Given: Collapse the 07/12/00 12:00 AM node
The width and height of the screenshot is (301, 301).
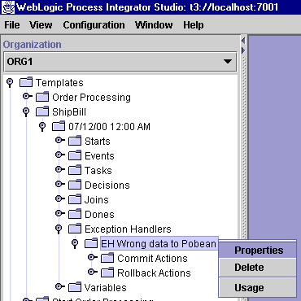Looking at the screenshot, I should (x=42, y=126).
